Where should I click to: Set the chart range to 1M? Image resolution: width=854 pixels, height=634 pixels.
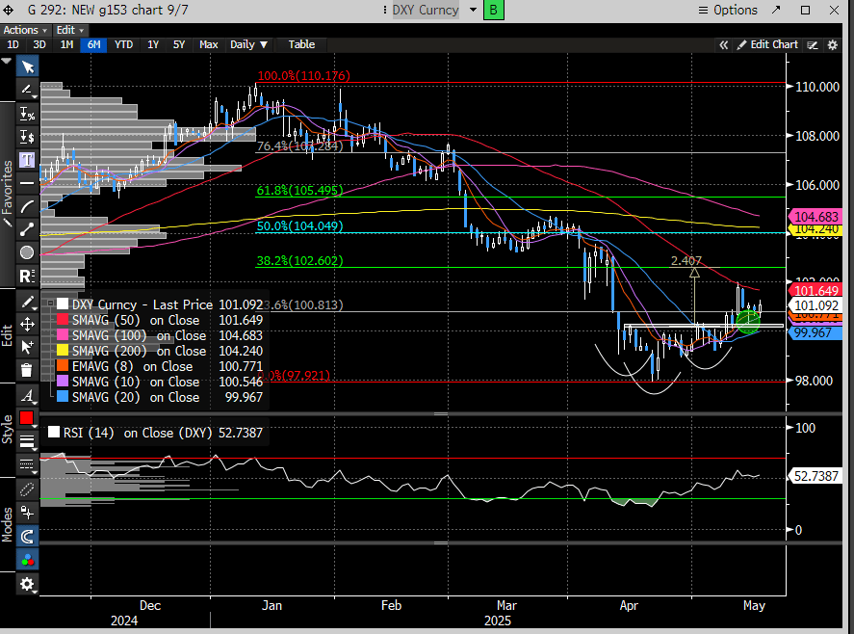(66, 44)
